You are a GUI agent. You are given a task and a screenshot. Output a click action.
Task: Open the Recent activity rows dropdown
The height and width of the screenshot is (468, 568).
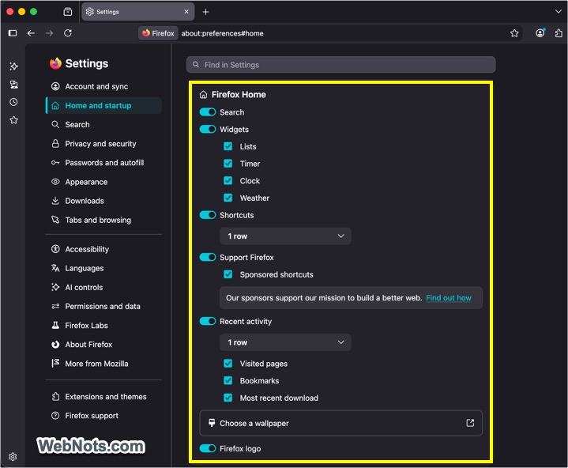click(285, 342)
